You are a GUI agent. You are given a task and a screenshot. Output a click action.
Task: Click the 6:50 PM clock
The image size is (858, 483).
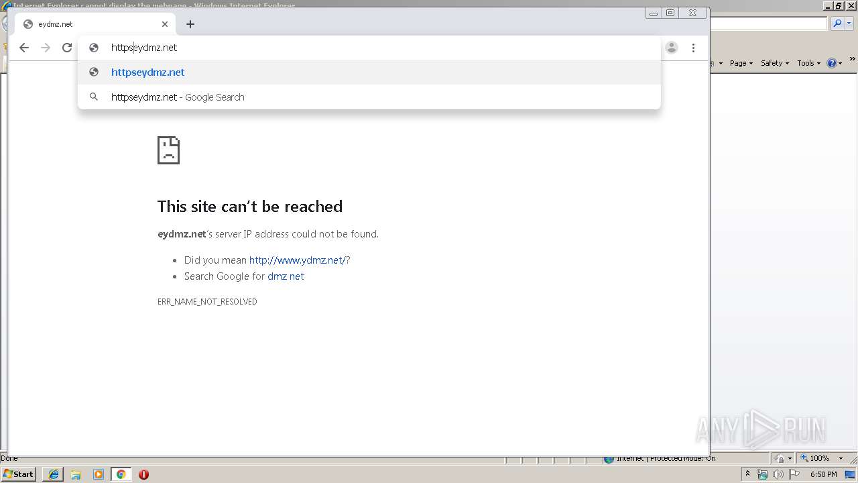(x=824, y=474)
